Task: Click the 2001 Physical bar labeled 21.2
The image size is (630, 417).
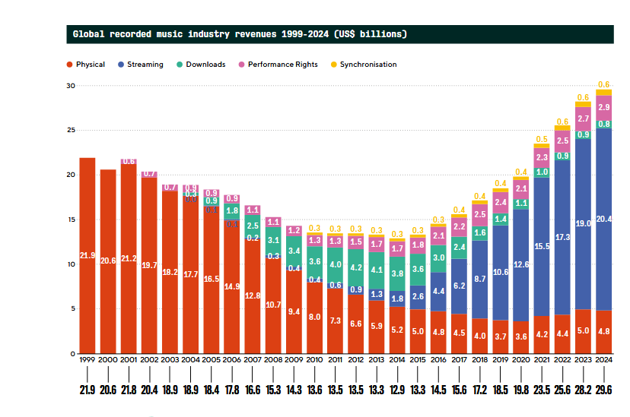Action: click(x=129, y=258)
